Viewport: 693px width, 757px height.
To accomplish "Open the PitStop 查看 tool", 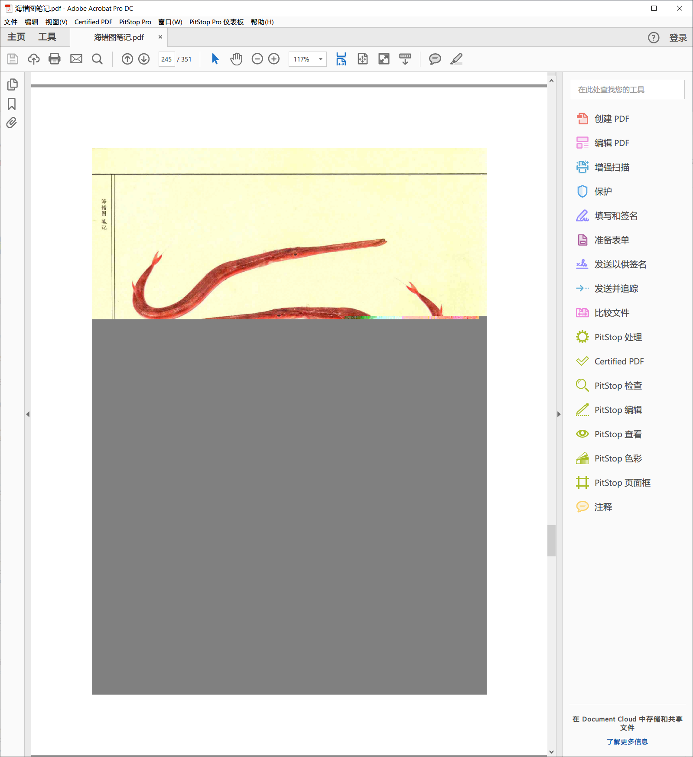I will pyautogui.click(x=609, y=434).
